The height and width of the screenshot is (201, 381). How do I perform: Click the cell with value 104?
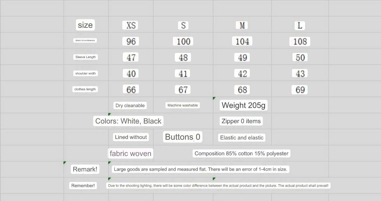click(x=242, y=41)
